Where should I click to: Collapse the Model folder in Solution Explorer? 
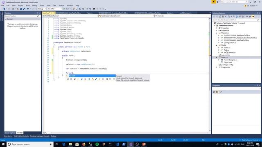(x=217, y=45)
